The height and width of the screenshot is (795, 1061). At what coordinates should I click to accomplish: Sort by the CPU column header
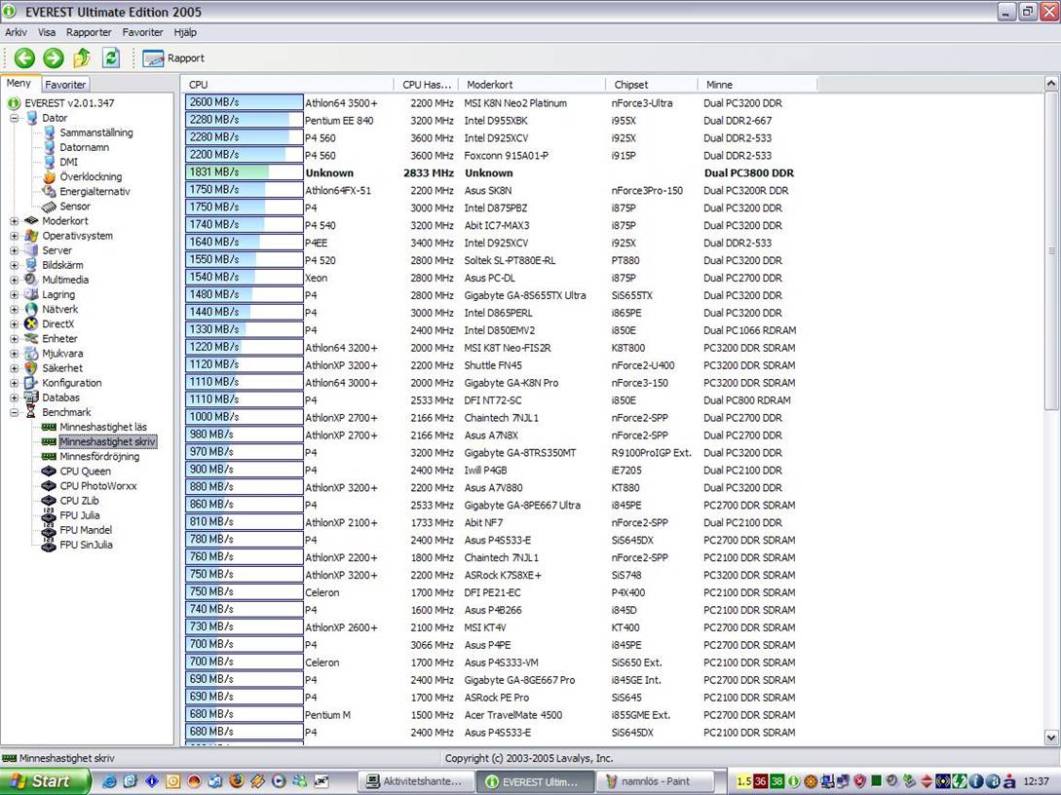[x=287, y=85]
